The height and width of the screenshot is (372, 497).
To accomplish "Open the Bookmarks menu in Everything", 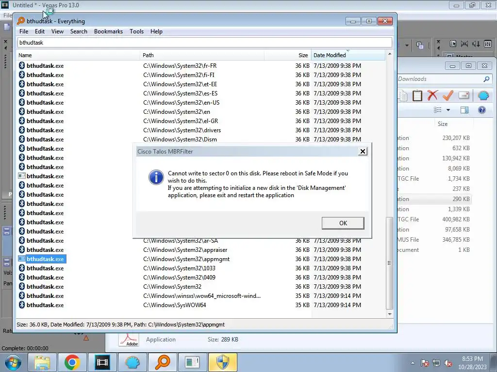I will coord(108,31).
